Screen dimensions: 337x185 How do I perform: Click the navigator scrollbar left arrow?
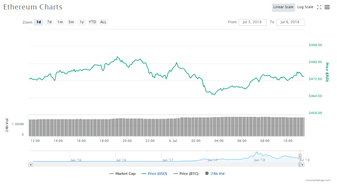[x=31, y=164]
